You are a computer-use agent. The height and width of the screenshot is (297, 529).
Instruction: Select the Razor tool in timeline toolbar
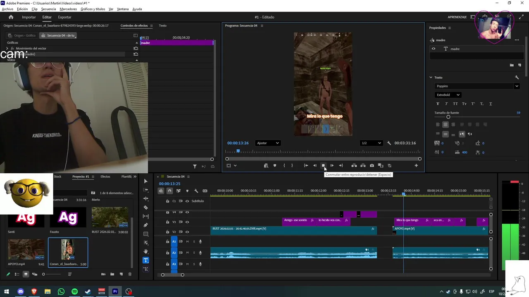click(x=145, y=207)
